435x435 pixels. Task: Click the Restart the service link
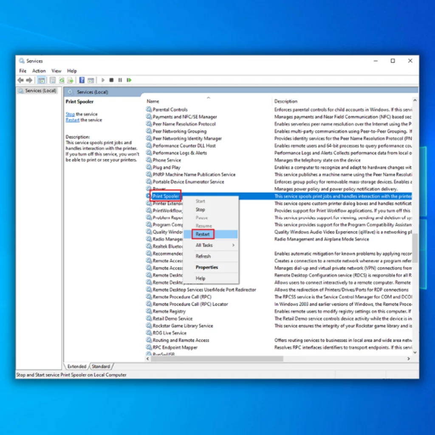coord(72,120)
